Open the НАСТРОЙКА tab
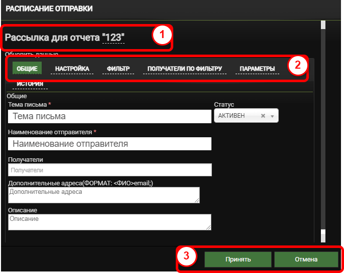The width and height of the screenshot is (344, 273). click(x=72, y=69)
